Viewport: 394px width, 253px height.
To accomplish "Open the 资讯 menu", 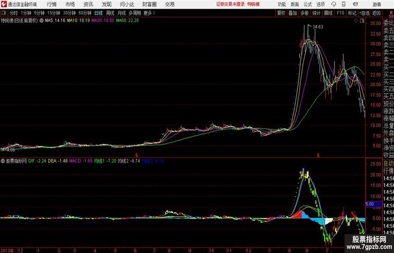I will 88,4.
